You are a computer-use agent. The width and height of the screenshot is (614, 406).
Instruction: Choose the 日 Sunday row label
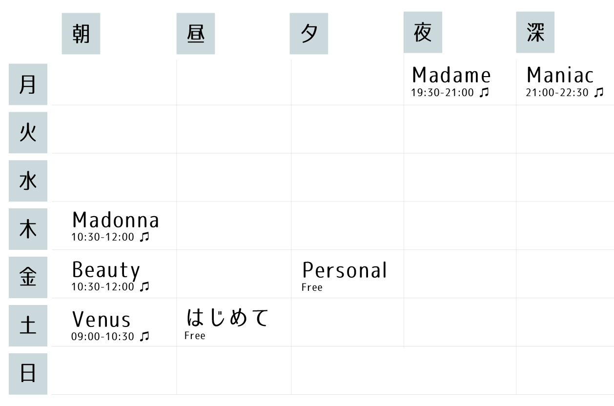[28, 374]
